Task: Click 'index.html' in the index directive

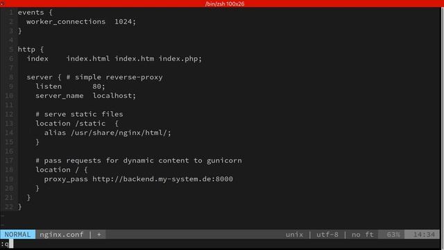Action: coord(88,58)
